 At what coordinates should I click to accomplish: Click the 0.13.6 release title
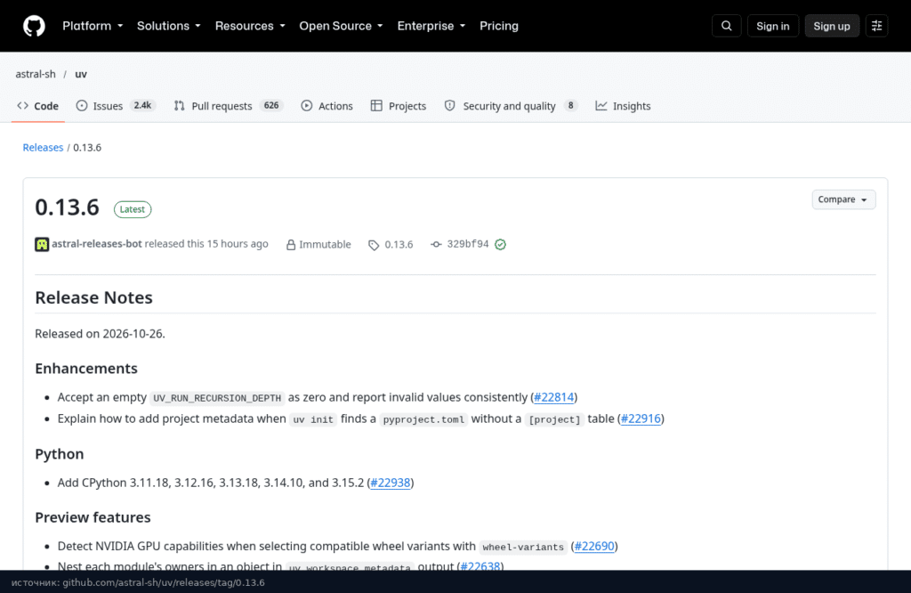pos(68,207)
